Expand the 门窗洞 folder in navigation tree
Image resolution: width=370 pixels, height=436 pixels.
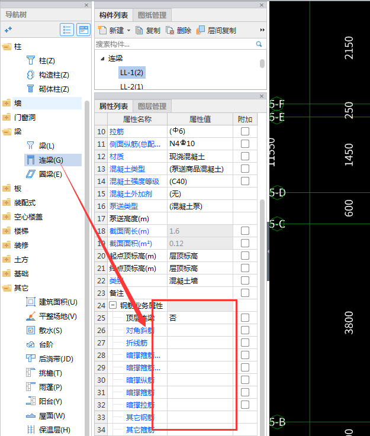tap(7, 117)
